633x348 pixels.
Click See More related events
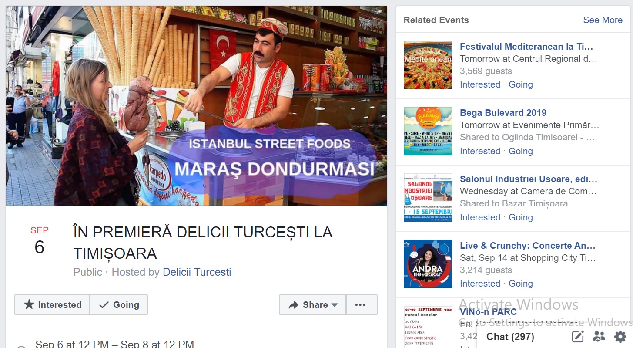click(603, 20)
